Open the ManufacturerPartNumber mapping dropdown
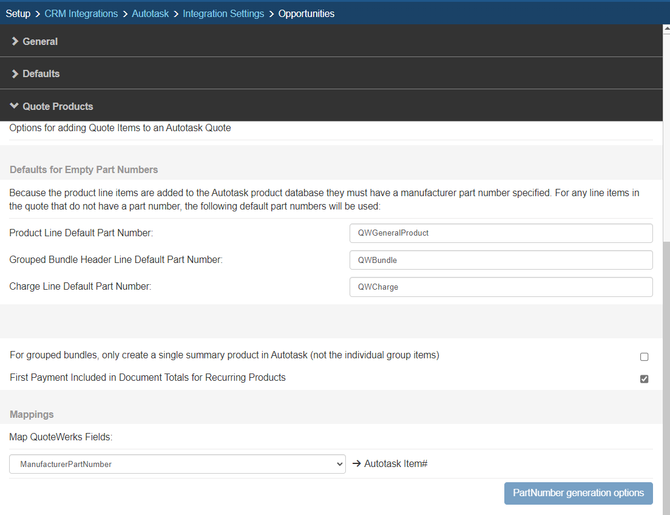Image resolution: width=670 pixels, height=515 pixels. coord(177,464)
